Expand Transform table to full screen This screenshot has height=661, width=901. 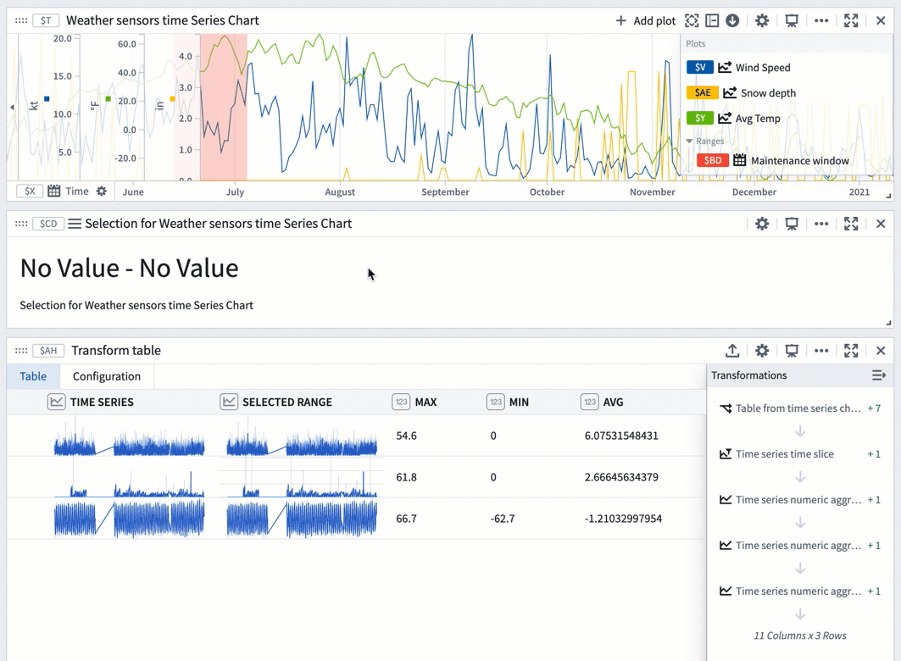(x=851, y=351)
